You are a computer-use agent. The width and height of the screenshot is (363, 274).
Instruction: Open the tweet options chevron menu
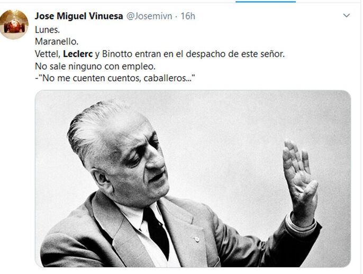[346, 16]
